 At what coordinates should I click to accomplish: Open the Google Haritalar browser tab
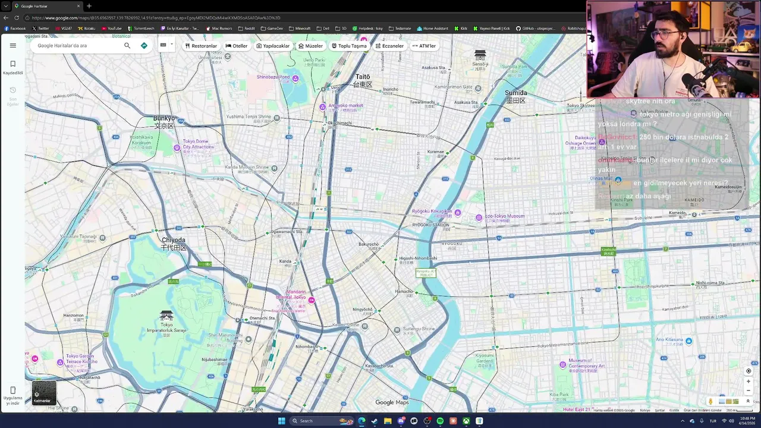click(x=48, y=6)
